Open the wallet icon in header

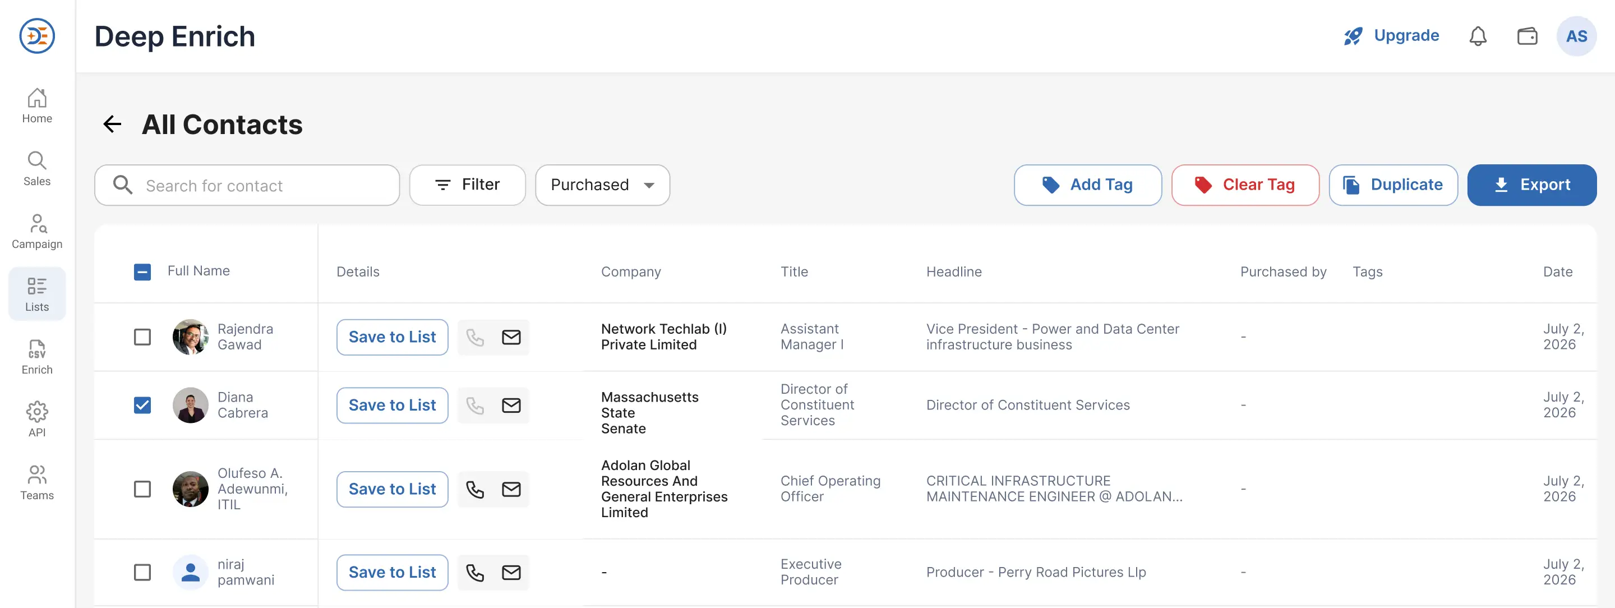click(x=1527, y=36)
